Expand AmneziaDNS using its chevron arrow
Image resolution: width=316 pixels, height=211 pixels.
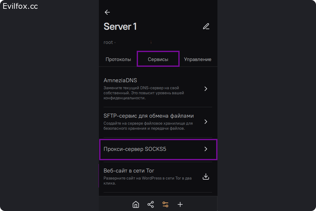pos(206,89)
